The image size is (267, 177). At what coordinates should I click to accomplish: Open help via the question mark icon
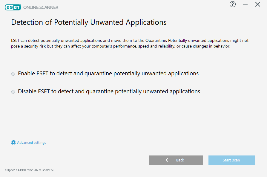232,4
